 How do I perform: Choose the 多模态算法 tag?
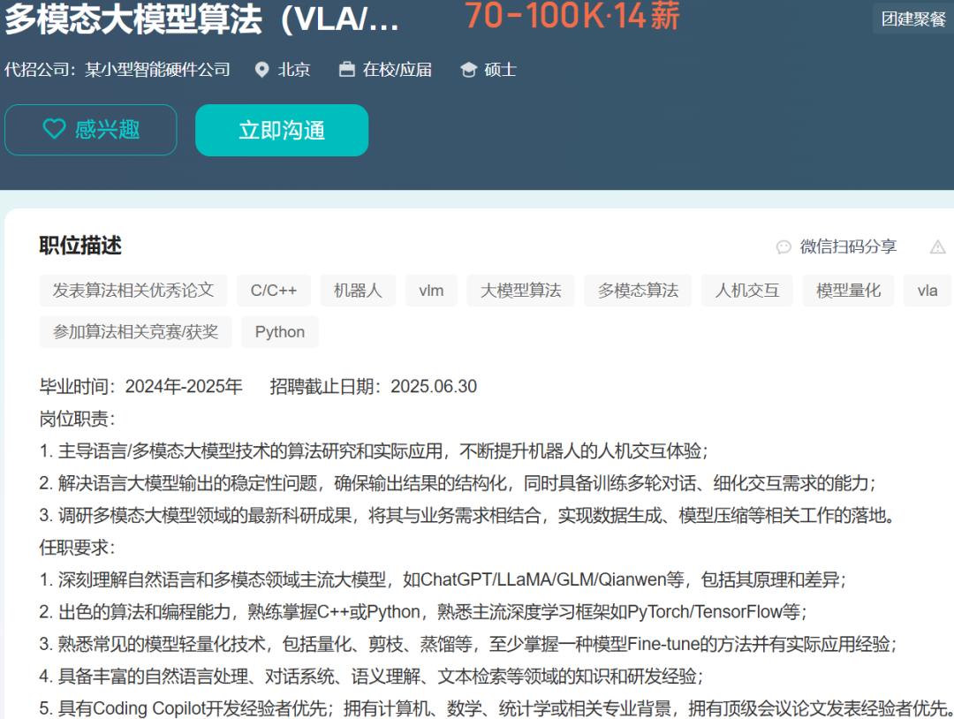(638, 291)
